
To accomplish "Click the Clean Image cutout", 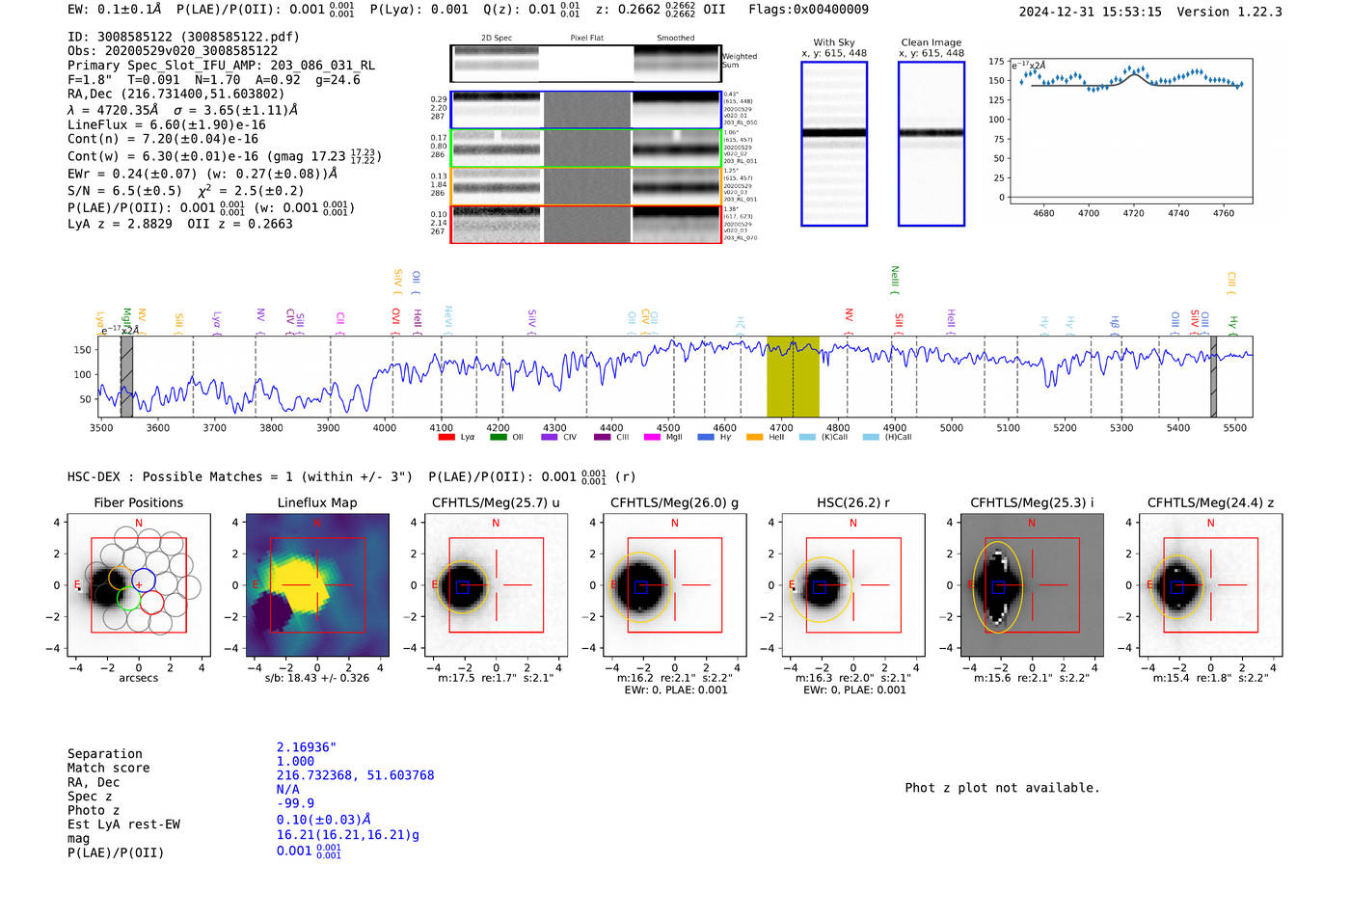I will pos(931,144).
